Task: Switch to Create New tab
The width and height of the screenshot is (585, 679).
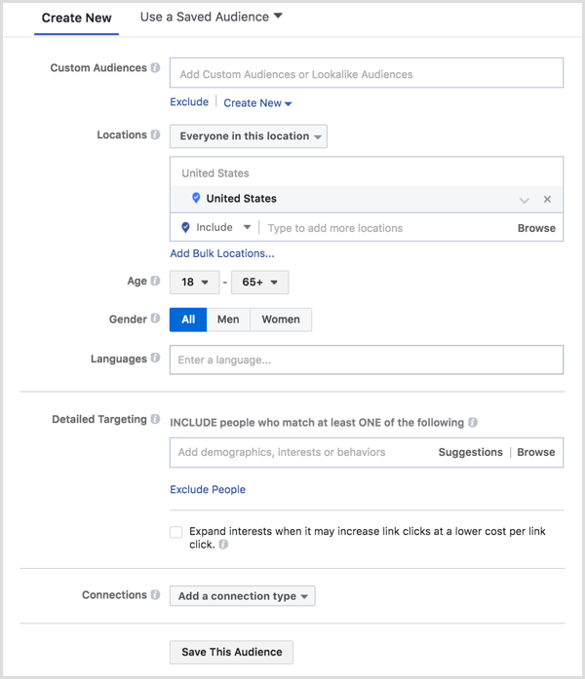Action: point(76,18)
